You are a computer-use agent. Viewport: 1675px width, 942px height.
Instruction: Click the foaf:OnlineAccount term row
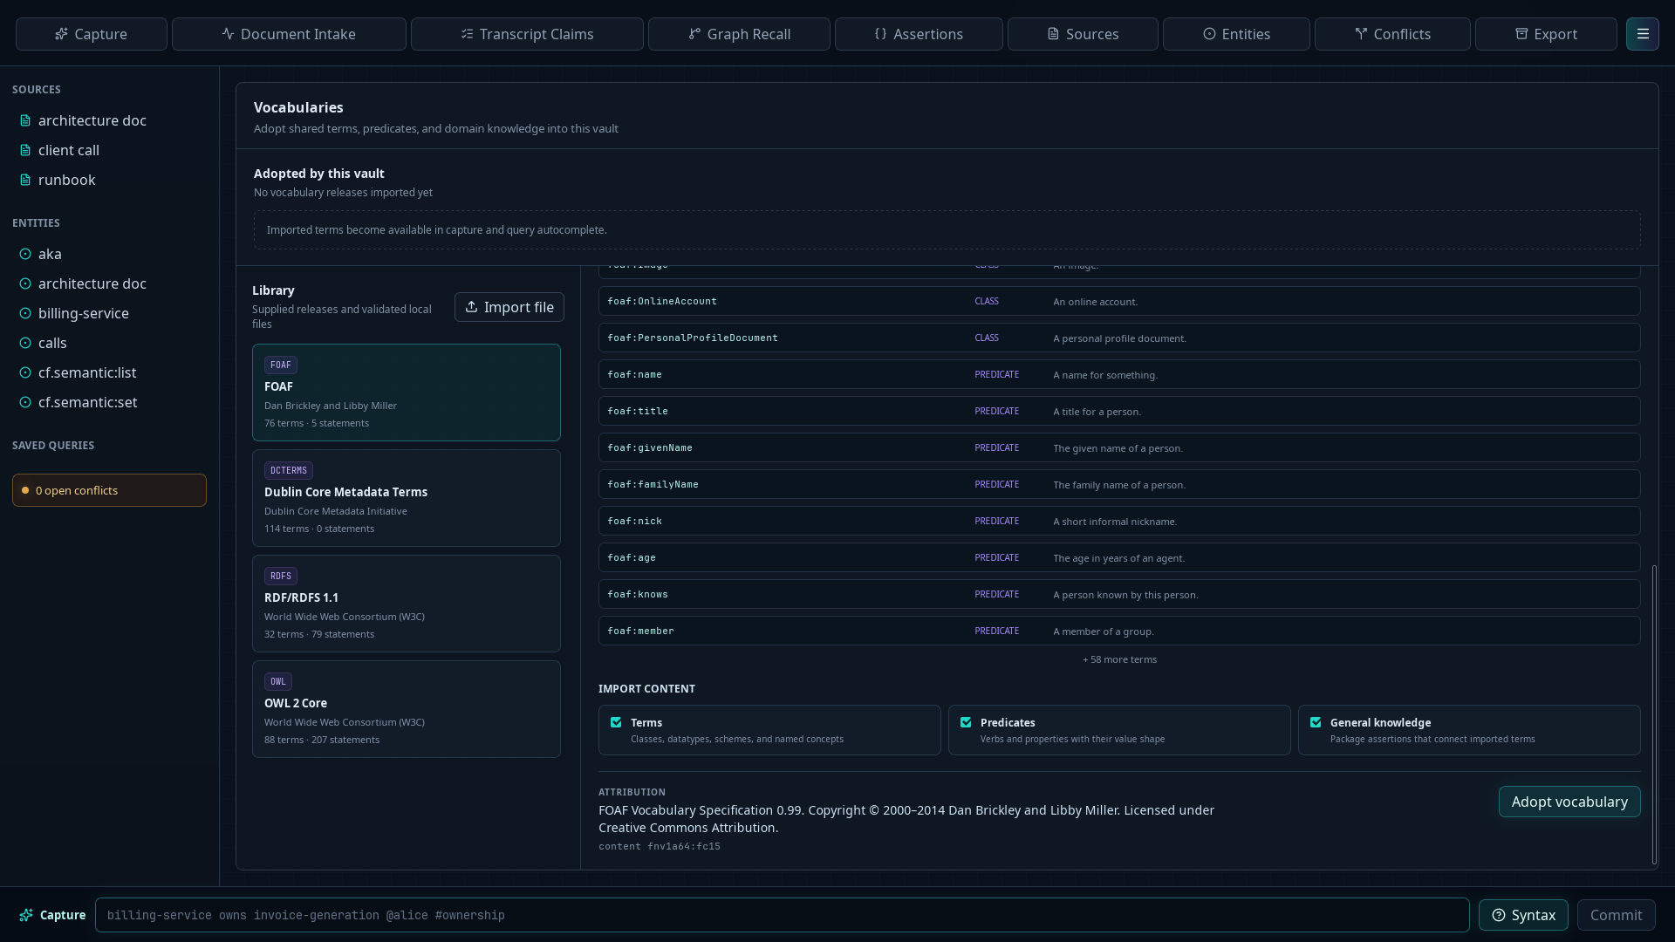click(1119, 301)
